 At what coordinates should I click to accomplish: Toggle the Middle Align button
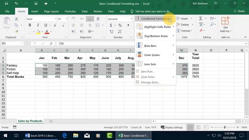tap(82, 19)
